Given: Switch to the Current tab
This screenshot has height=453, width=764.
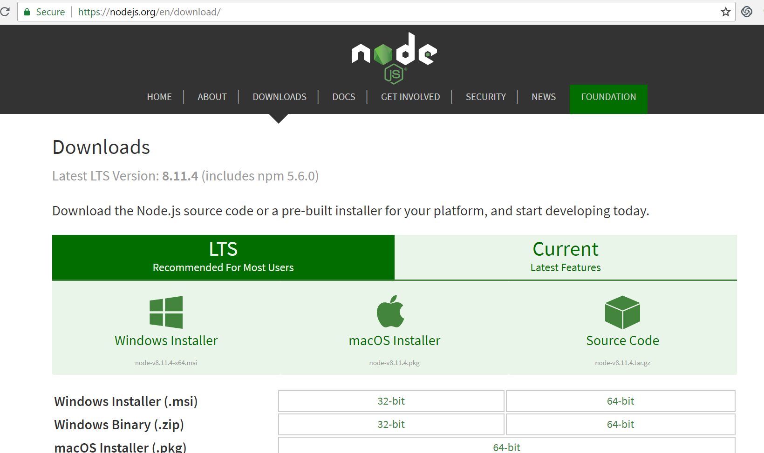Looking at the screenshot, I should pos(566,257).
